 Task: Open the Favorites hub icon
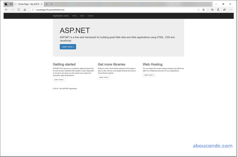[212, 10]
